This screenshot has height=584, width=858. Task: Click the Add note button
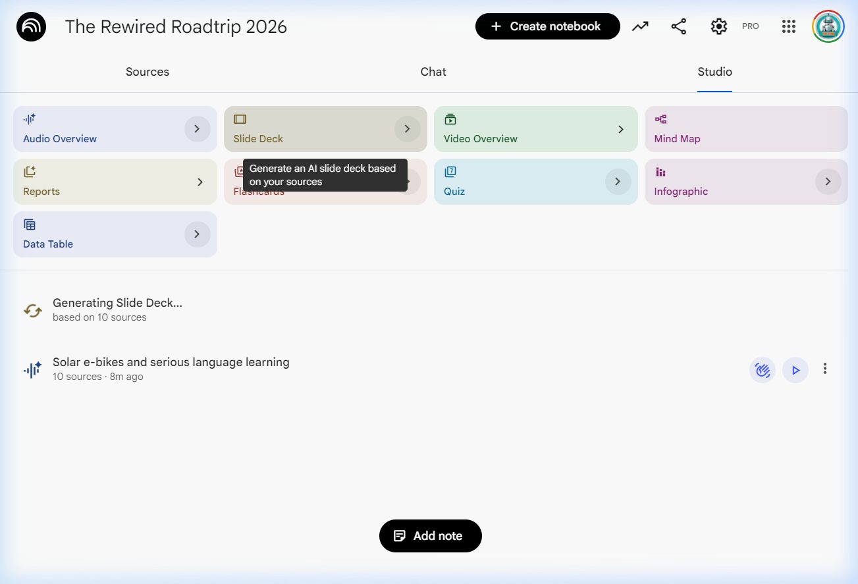431,536
